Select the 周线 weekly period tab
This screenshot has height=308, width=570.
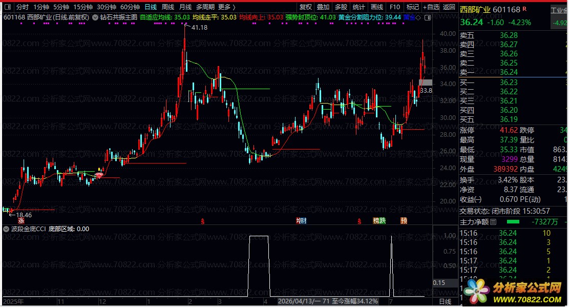168,7
